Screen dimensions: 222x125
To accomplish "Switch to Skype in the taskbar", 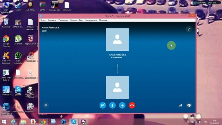I will (x=74, y=122).
